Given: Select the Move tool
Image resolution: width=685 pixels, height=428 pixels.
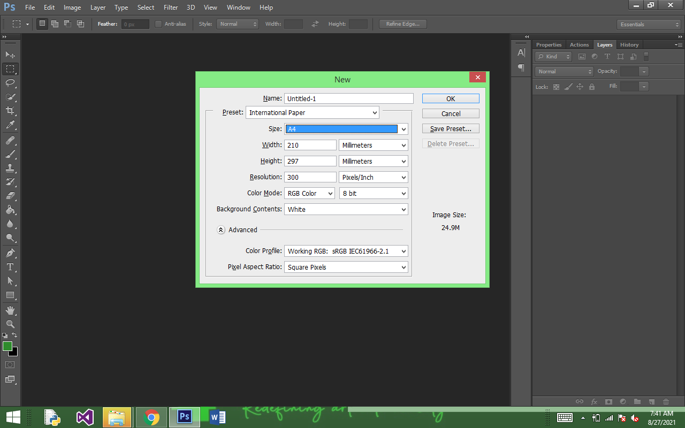Looking at the screenshot, I should click(10, 55).
